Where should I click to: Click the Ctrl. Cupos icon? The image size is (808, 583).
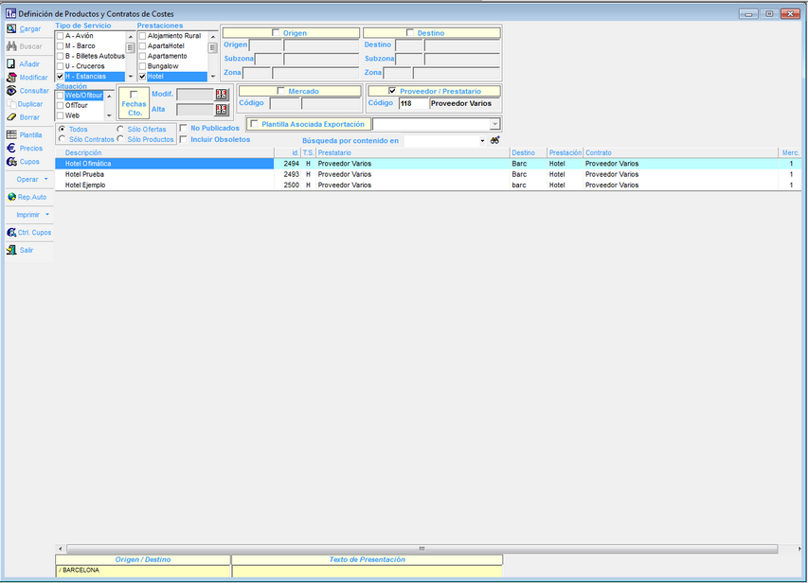pos(11,232)
